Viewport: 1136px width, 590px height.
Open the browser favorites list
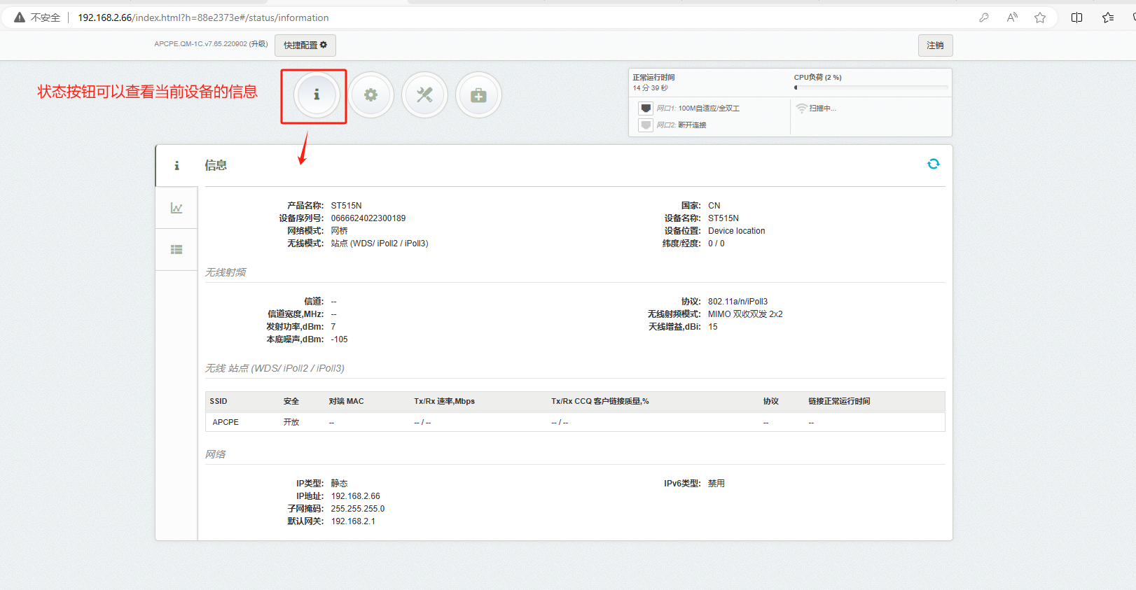tap(1108, 17)
